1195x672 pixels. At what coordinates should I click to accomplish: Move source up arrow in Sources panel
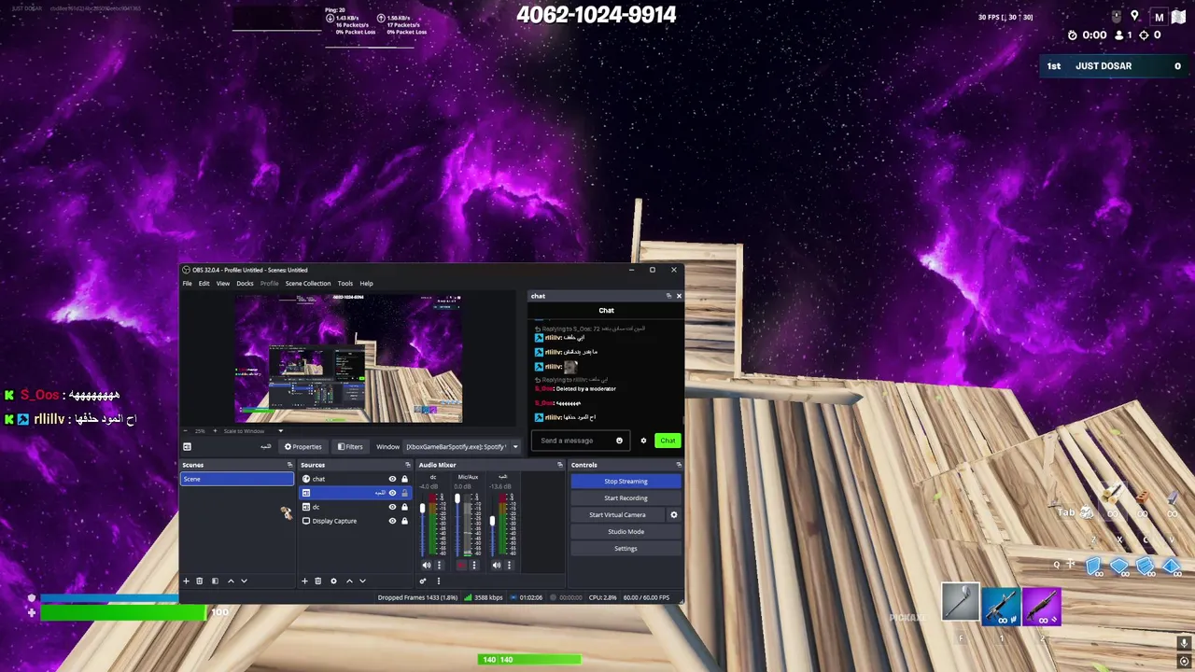(x=349, y=581)
